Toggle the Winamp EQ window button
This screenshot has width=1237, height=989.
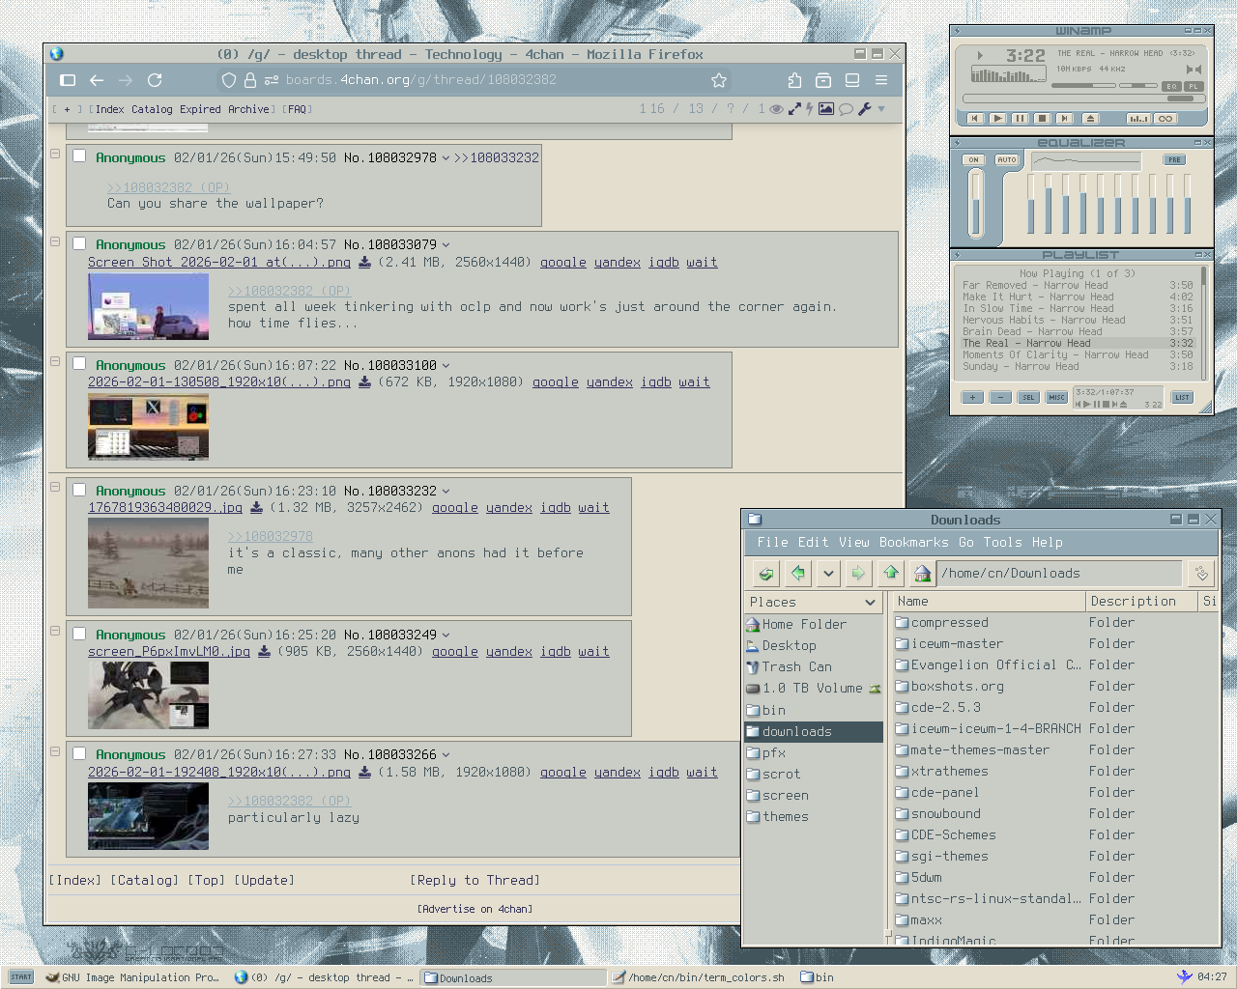(1171, 87)
